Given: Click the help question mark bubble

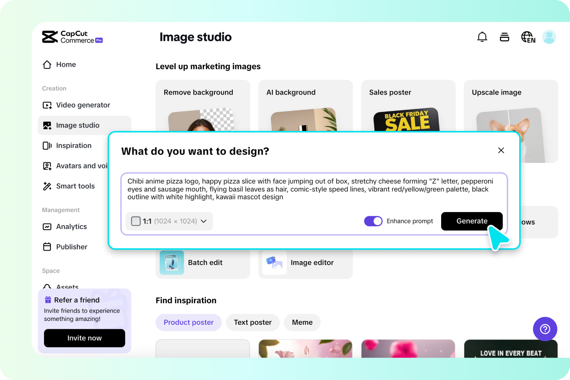Looking at the screenshot, I should [545, 329].
